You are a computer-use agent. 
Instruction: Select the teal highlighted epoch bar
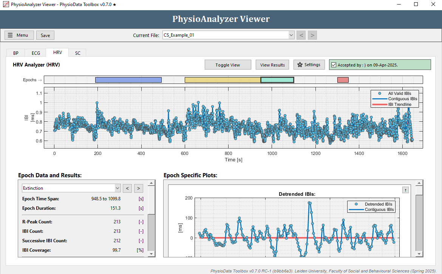pos(277,80)
